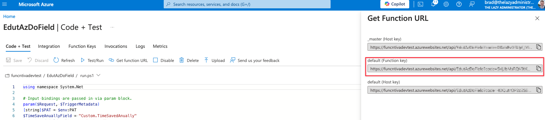Expand the run.ps1 file dropdown
Screen dimensions: 545x120
(98, 75)
